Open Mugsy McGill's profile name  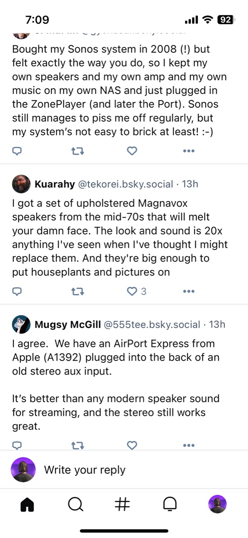tap(67, 325)
